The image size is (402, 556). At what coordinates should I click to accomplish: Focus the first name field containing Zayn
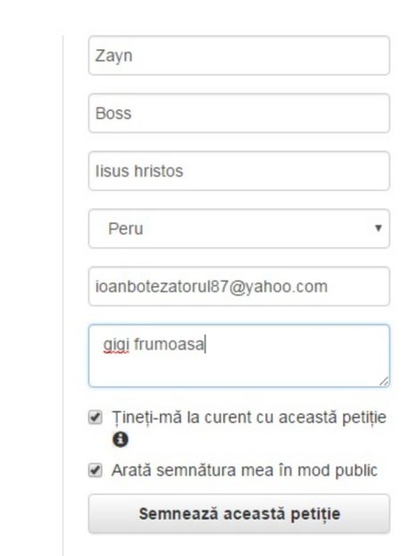point(239,55)
